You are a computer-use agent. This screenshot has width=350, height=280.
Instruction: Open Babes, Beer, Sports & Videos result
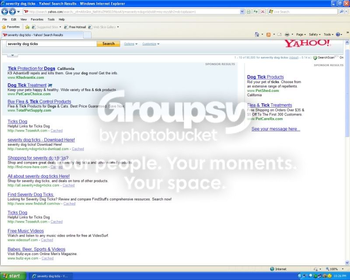[37, 249]
